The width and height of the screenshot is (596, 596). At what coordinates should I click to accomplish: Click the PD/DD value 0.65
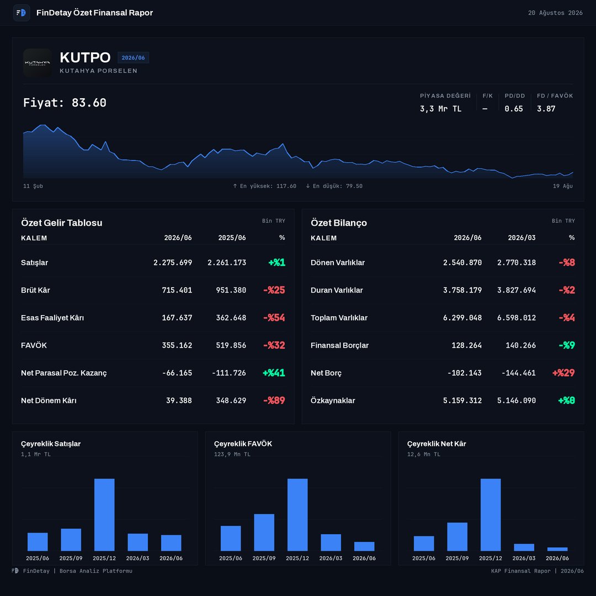[514, 109]
